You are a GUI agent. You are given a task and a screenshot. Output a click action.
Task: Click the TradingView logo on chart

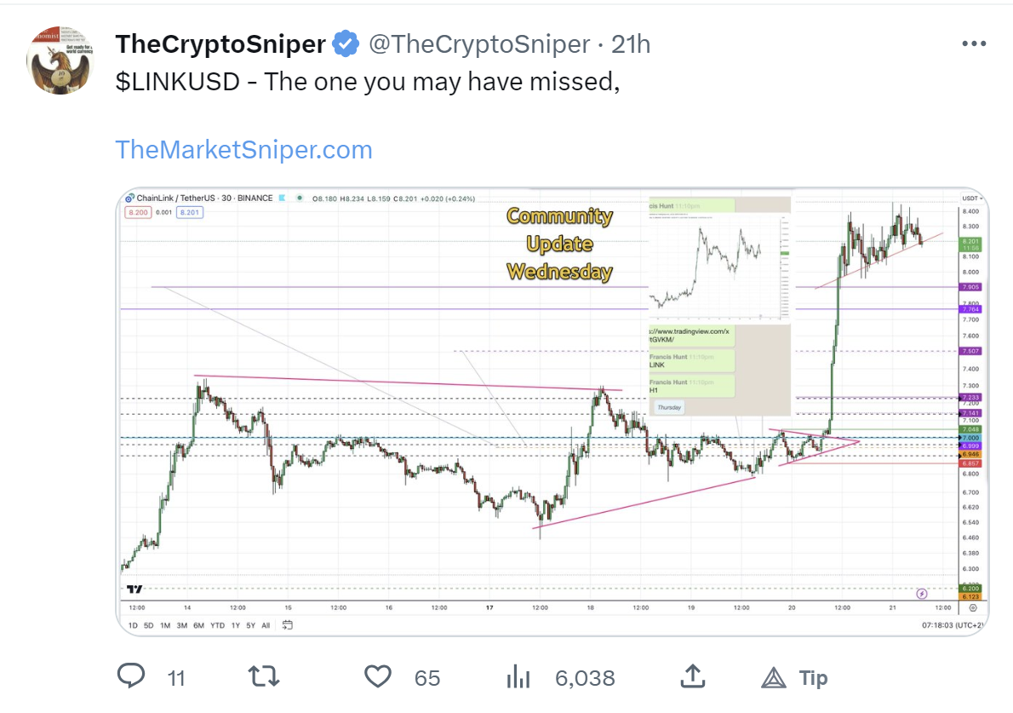point(134,589)
